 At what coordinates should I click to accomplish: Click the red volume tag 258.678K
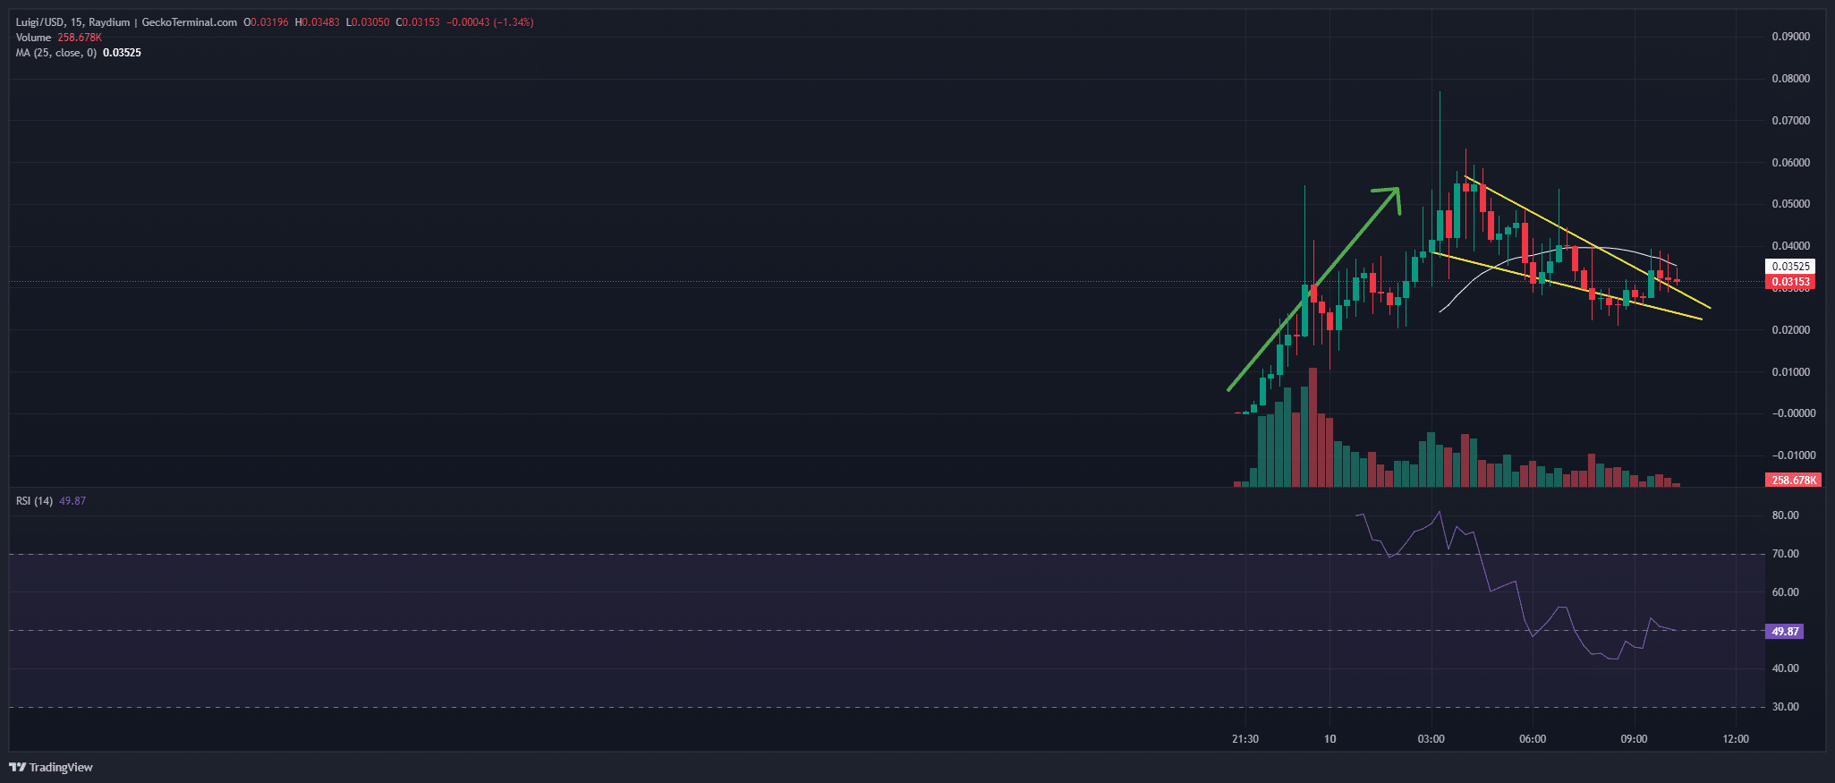click(x=1794, y=481)
